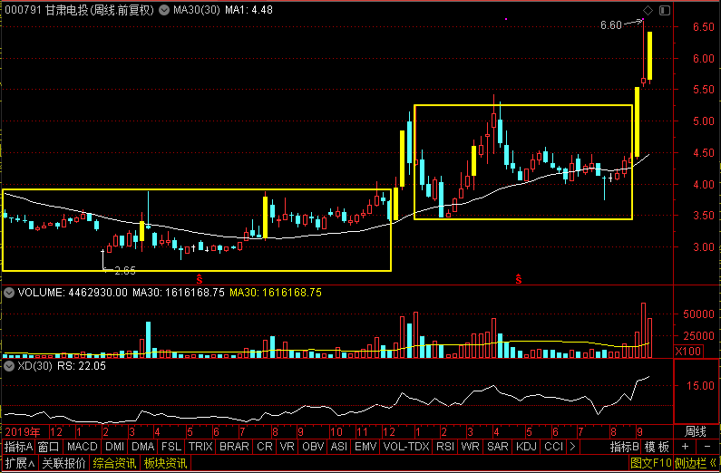721x473 pixels.
Task: Click the 6.50 price axis label
Action: point(704,26)
